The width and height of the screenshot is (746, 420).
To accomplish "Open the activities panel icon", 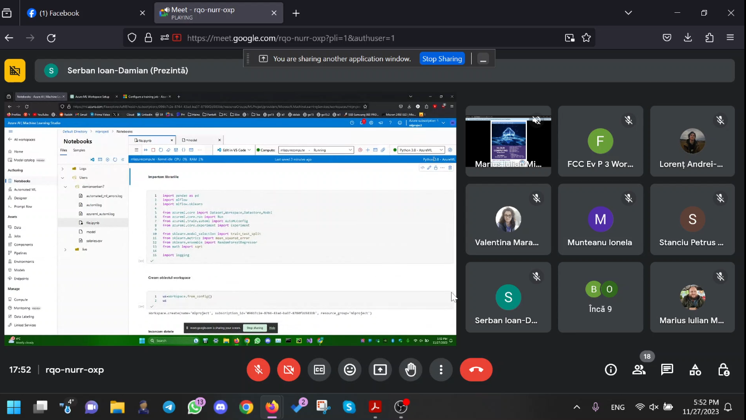I will pyautogui.click(x=695, y=370).
